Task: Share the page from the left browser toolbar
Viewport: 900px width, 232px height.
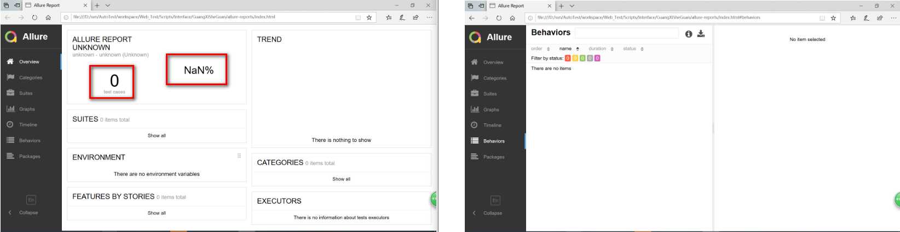Action: 416,17
